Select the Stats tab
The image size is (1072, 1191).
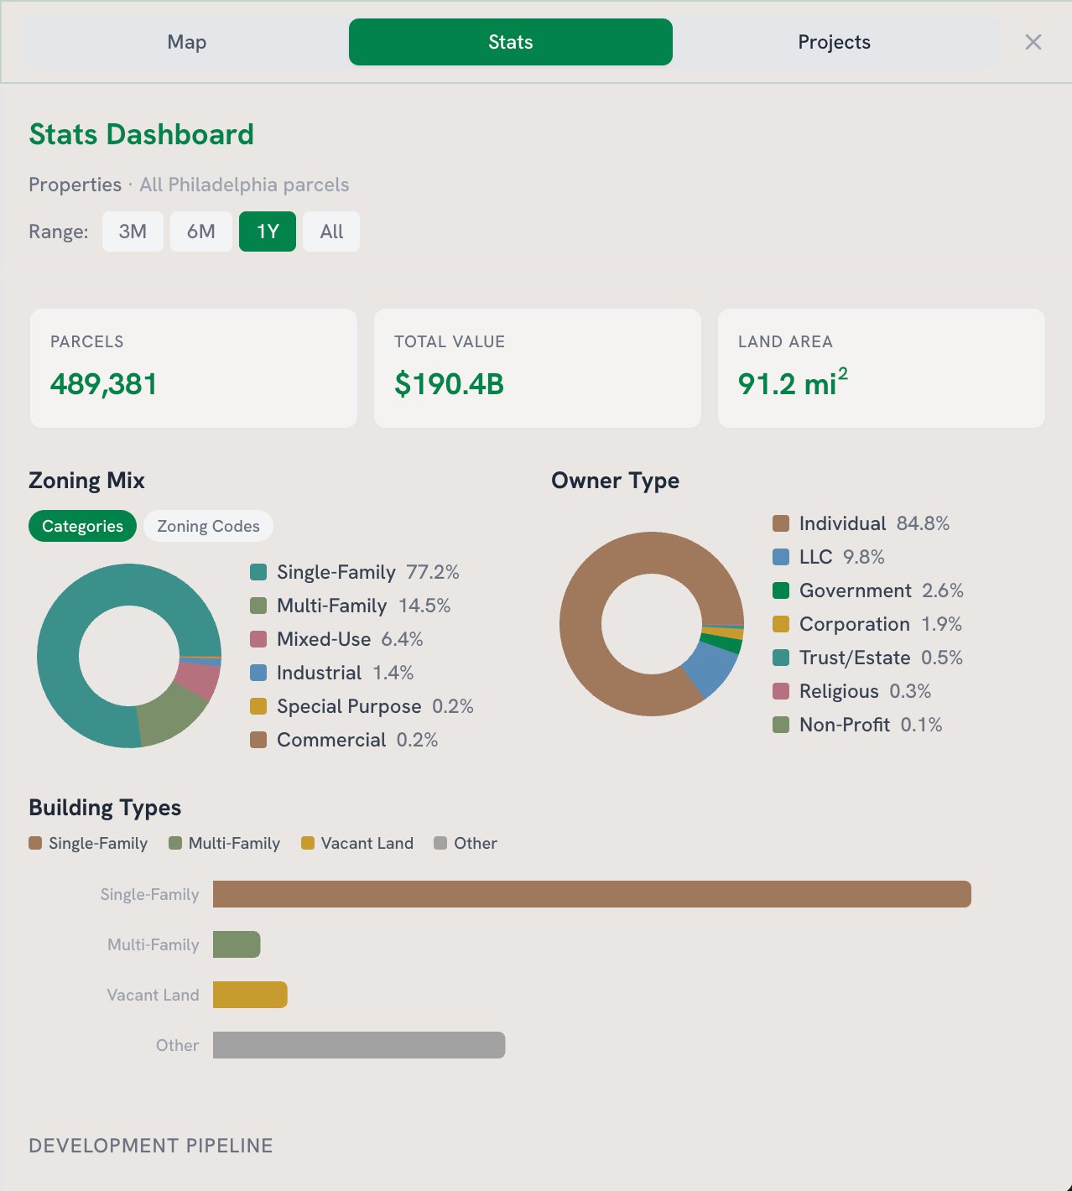click(x=510, y=42)
